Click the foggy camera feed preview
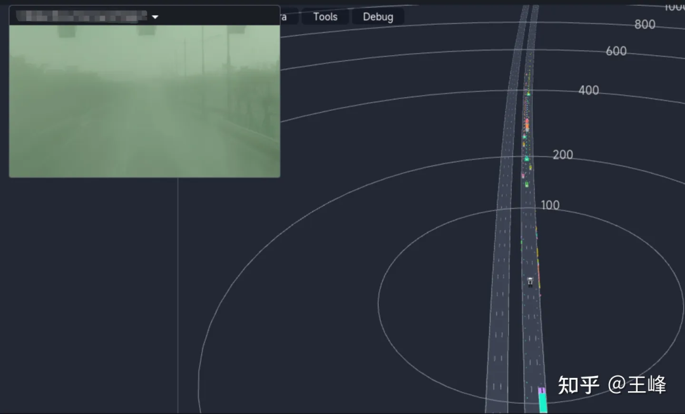The width and height of the screenshot is (685, 414). 145,101
